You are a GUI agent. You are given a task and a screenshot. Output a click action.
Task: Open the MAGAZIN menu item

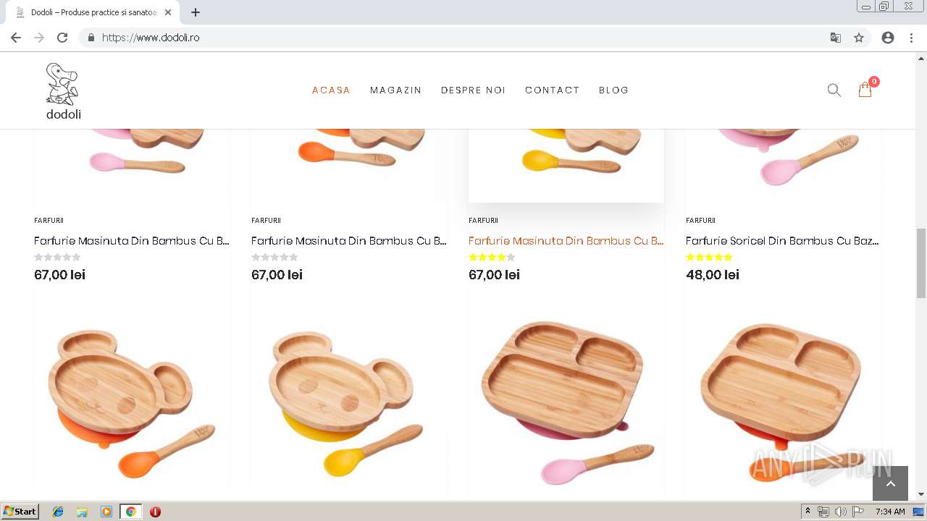point(395,90)
